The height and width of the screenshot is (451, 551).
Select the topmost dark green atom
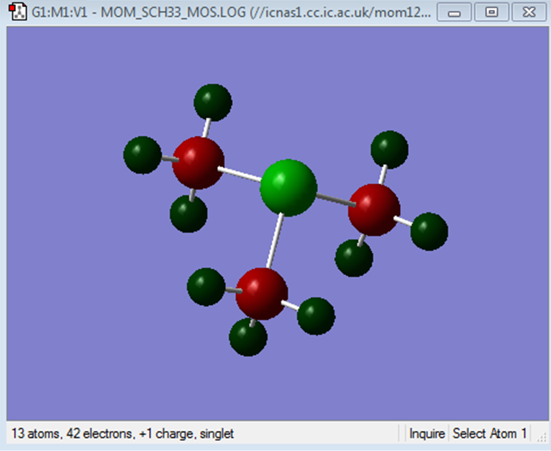213,103
